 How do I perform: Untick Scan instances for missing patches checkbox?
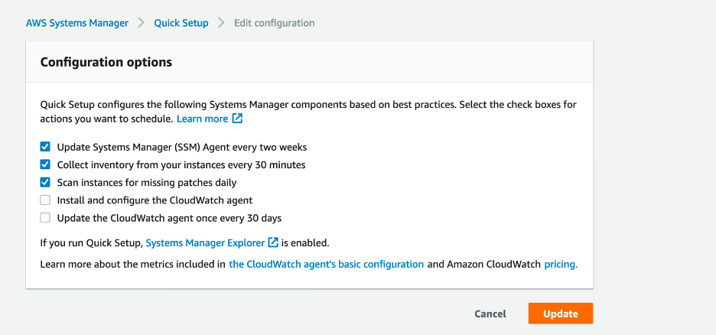click(x=45, y=183)
